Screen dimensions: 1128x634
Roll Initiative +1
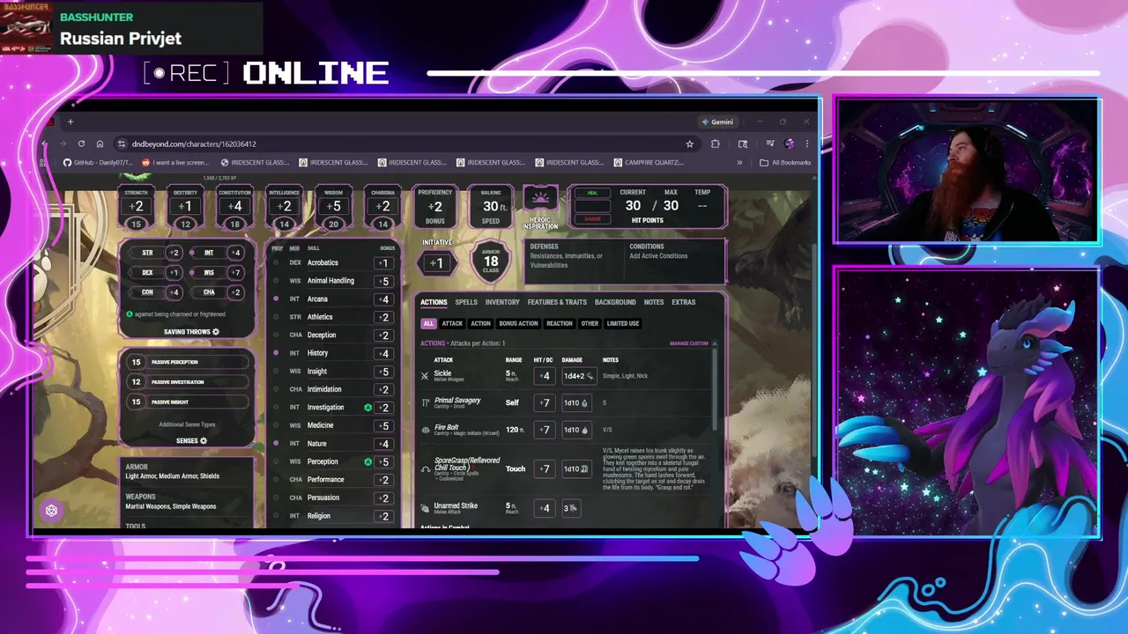click(437, 262)
